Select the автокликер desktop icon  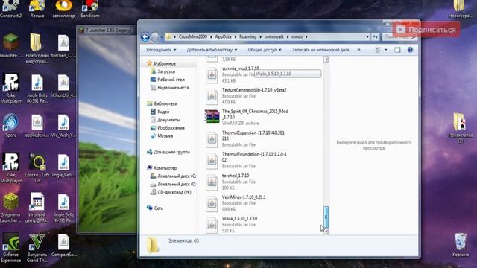point(63,10)
